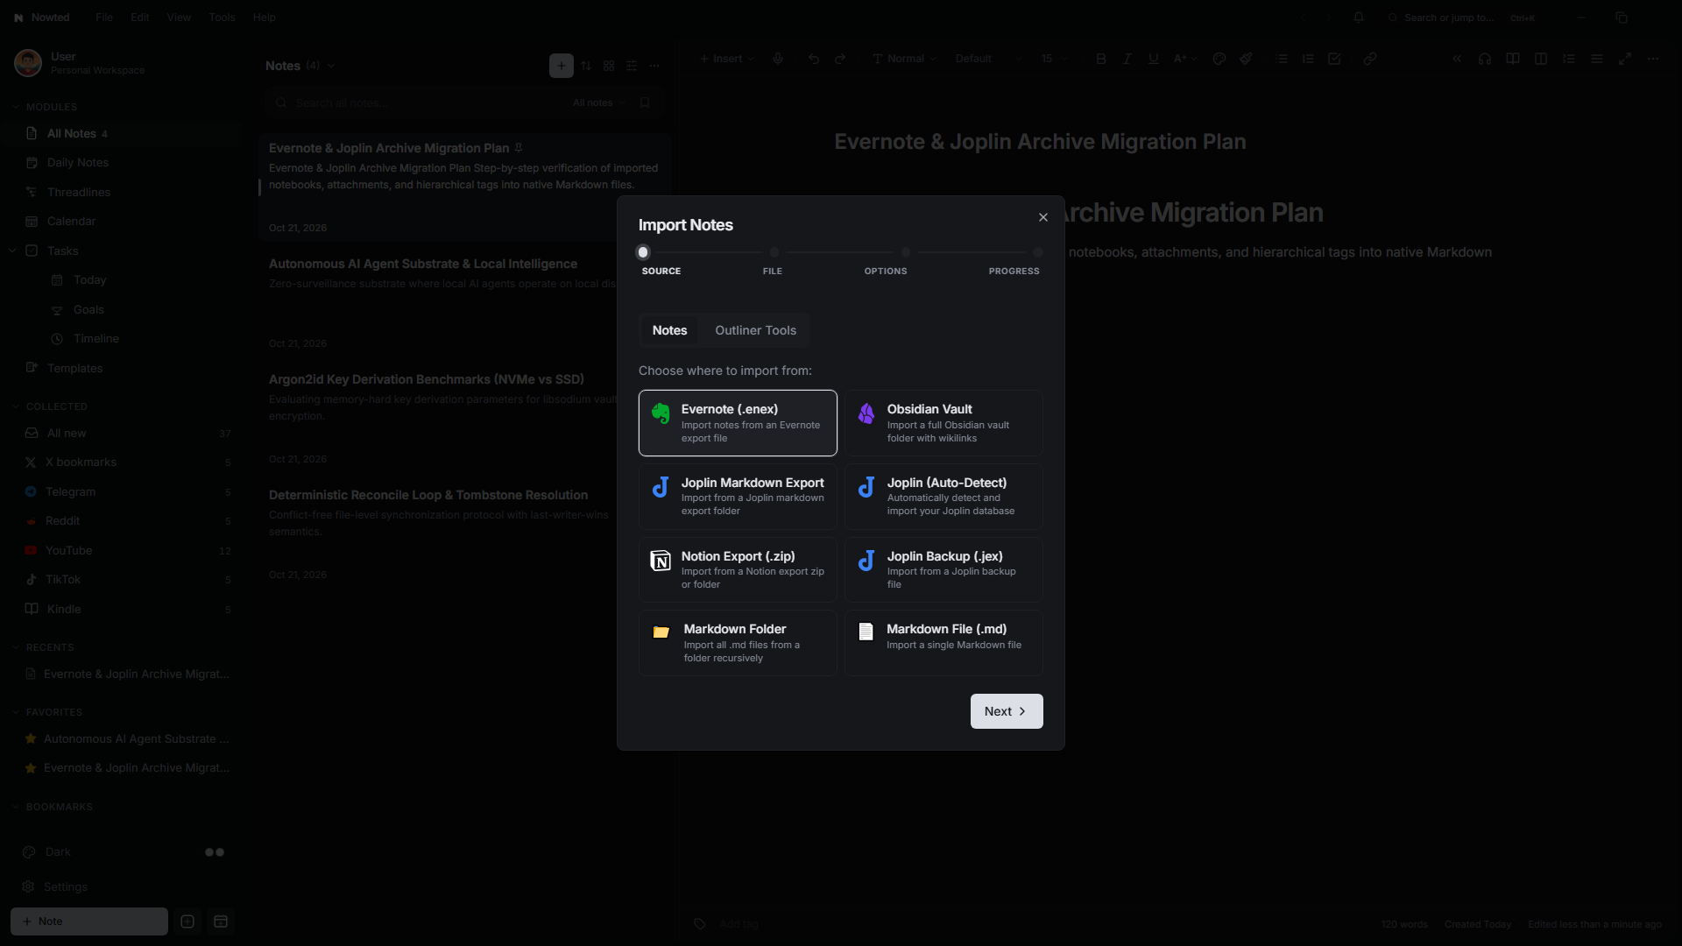
Task: Click the notifications bell icon
Action: (x=1359, y=18)
